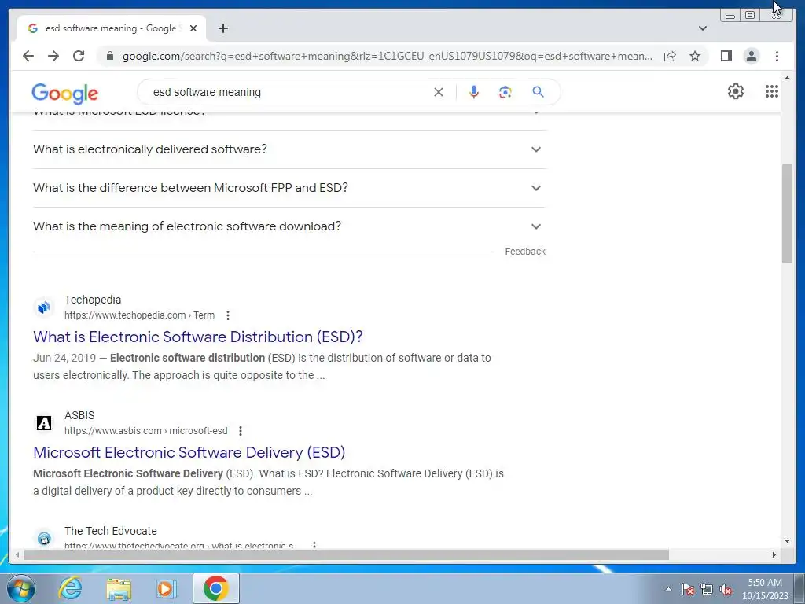Click Chrome icon in taskbar
This screenshot has height=604, width=805.
point(216,588)
